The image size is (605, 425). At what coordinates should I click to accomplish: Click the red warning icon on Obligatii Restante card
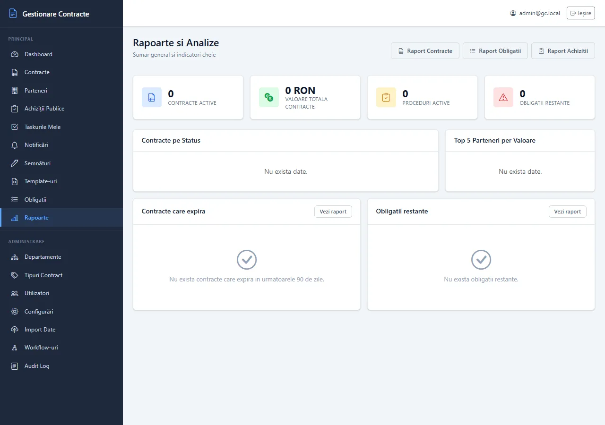(503, 97)
